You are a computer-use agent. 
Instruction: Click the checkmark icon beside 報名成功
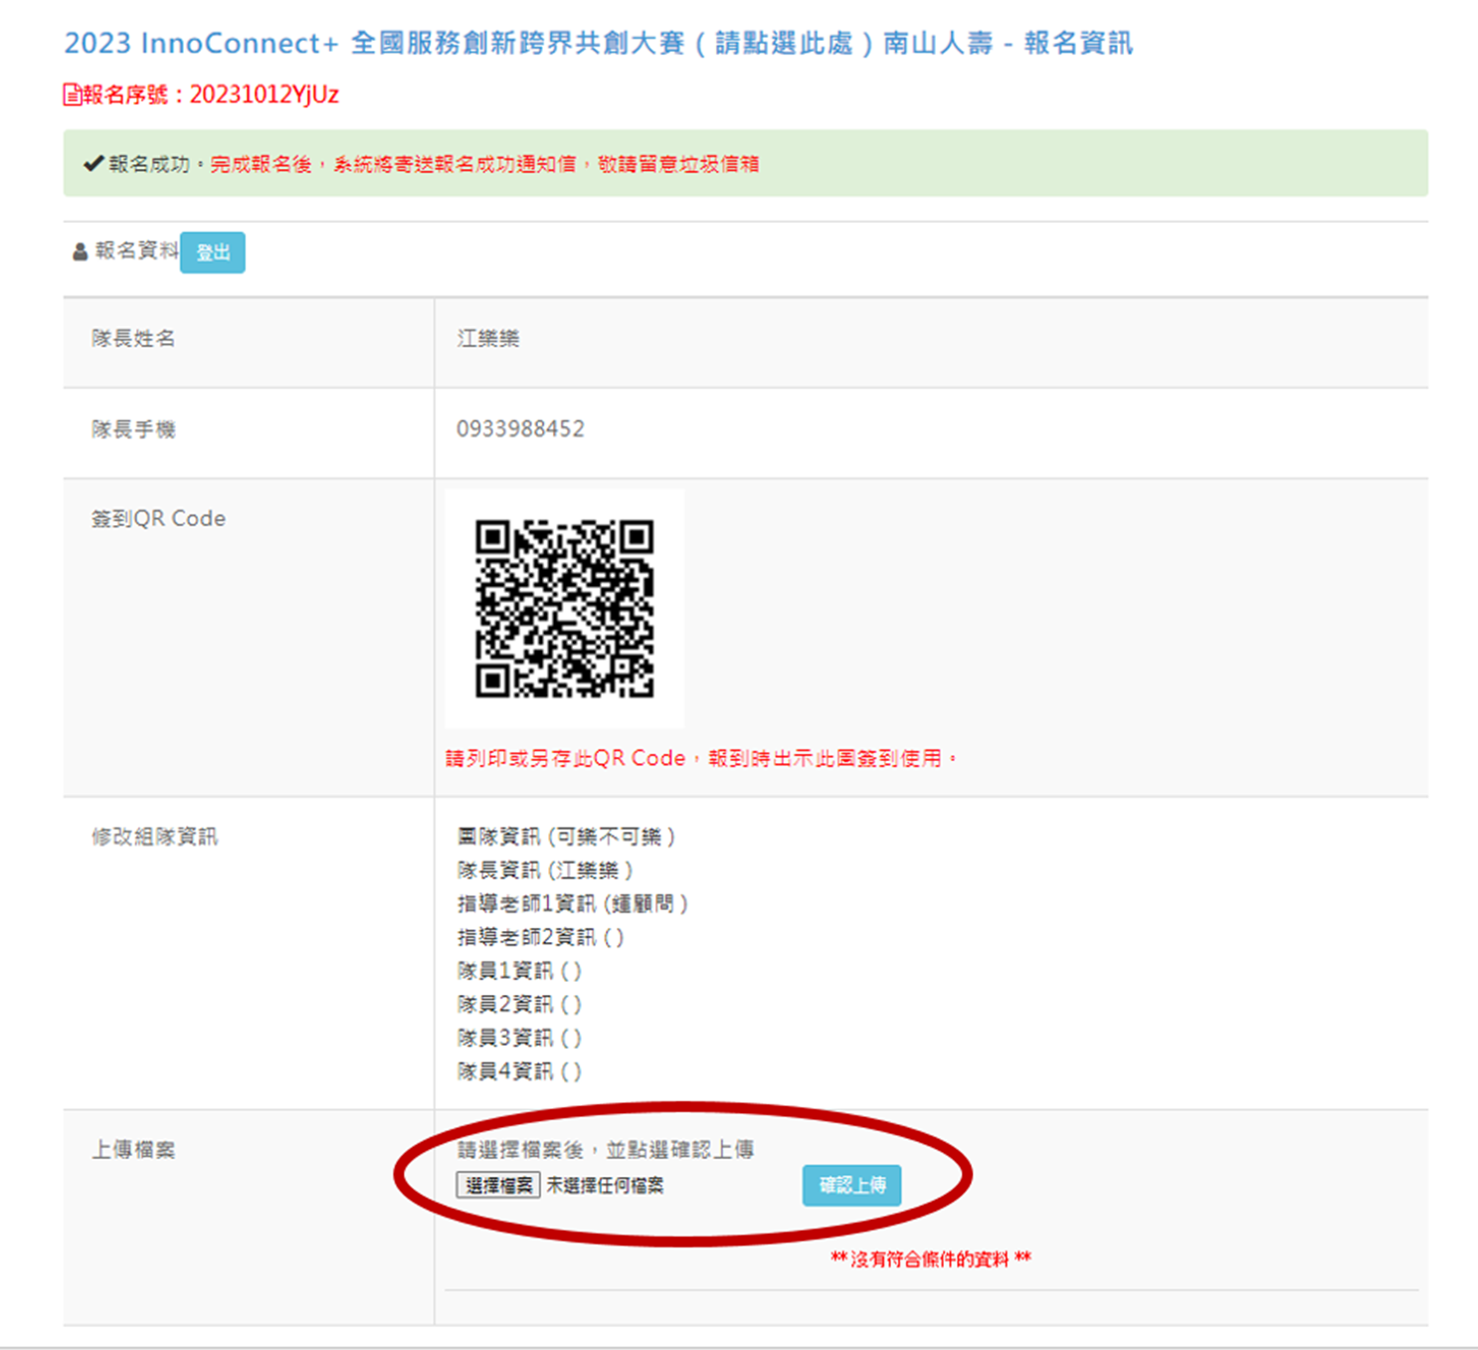click(x=93, y=163)
